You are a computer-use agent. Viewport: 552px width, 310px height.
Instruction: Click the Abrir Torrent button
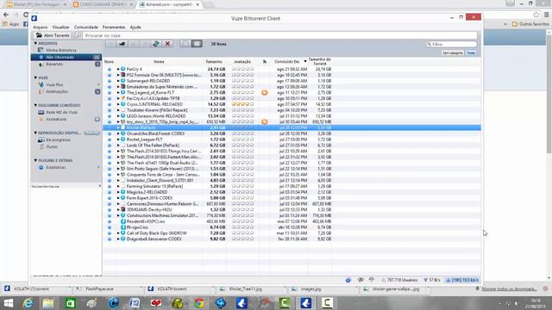tap(53, 35)
